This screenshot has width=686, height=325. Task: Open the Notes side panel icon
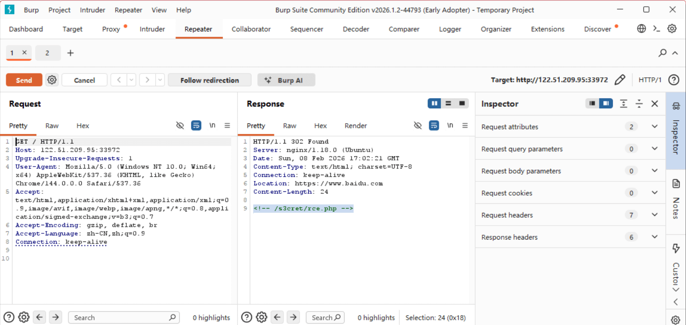click(x=676, y=184)
